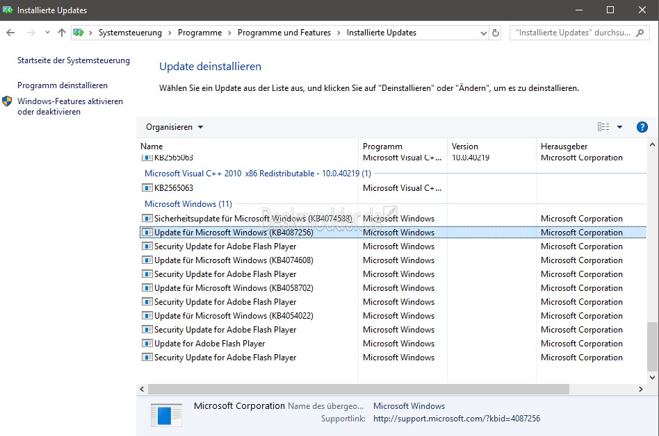Click the horizontal scrollbar left arrow
659x436 pixels.
pos(142,389)
